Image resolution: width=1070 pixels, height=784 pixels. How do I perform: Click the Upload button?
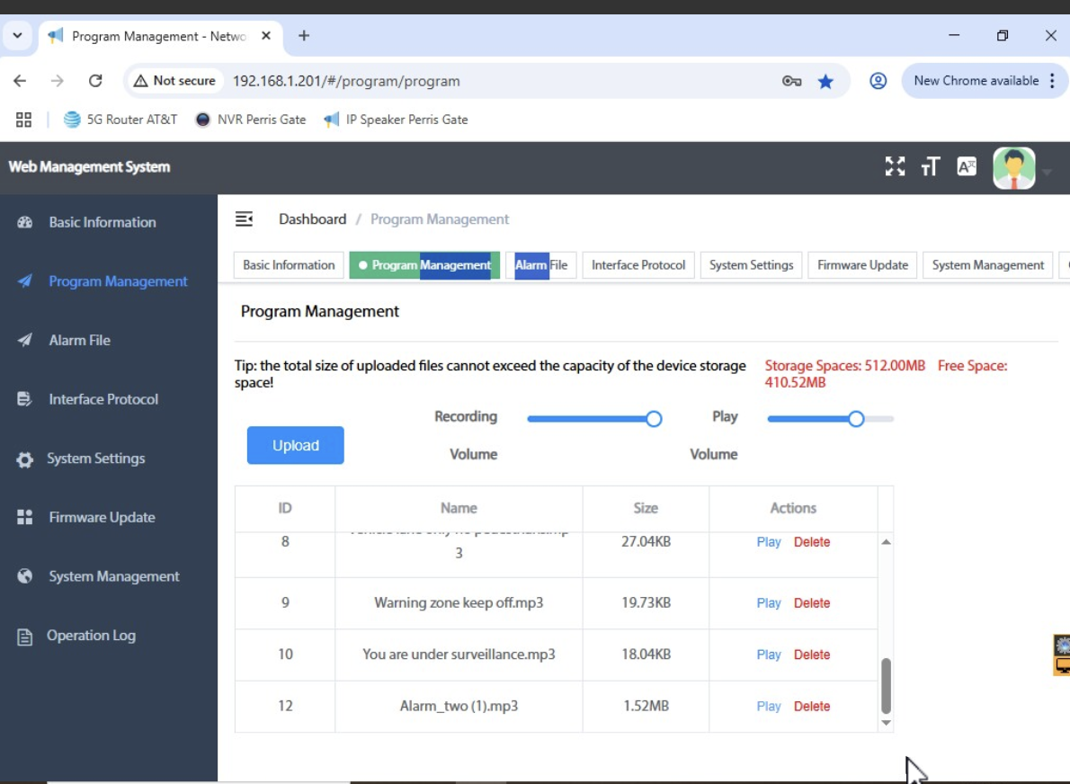(296, 446)
